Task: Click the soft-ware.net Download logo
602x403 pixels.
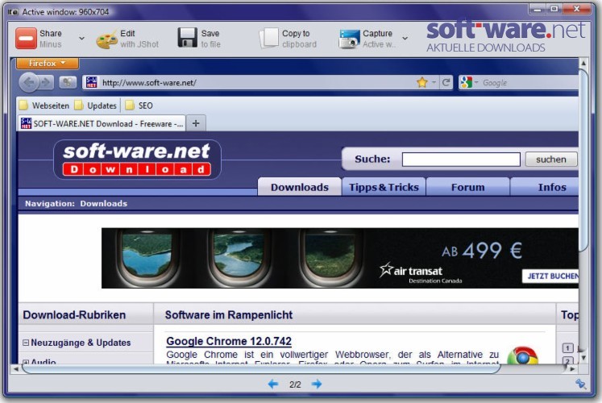Action: click(x=137, y=160)
